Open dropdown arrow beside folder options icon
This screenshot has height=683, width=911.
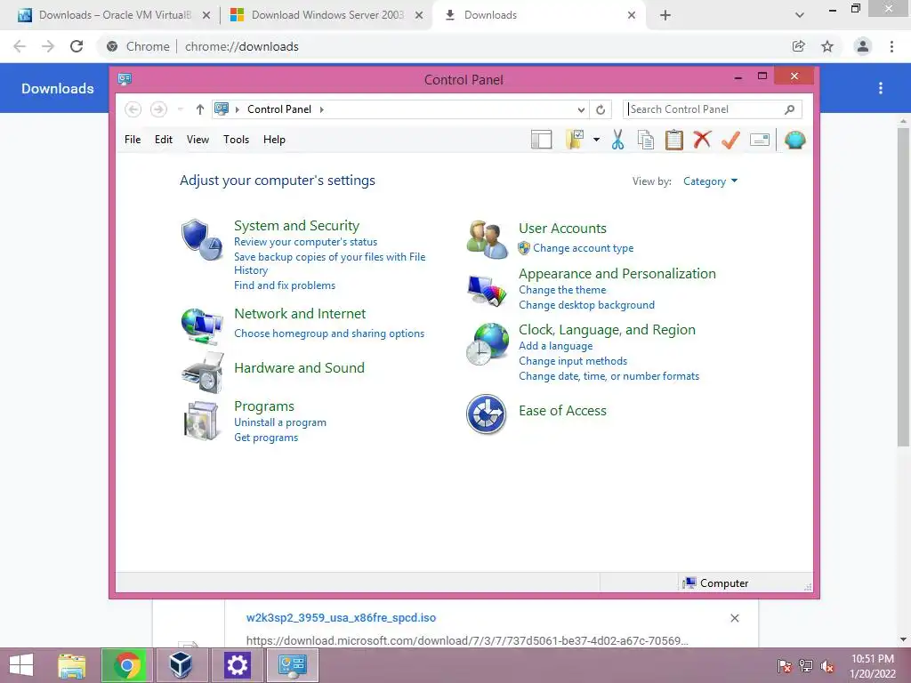point(596,140)
